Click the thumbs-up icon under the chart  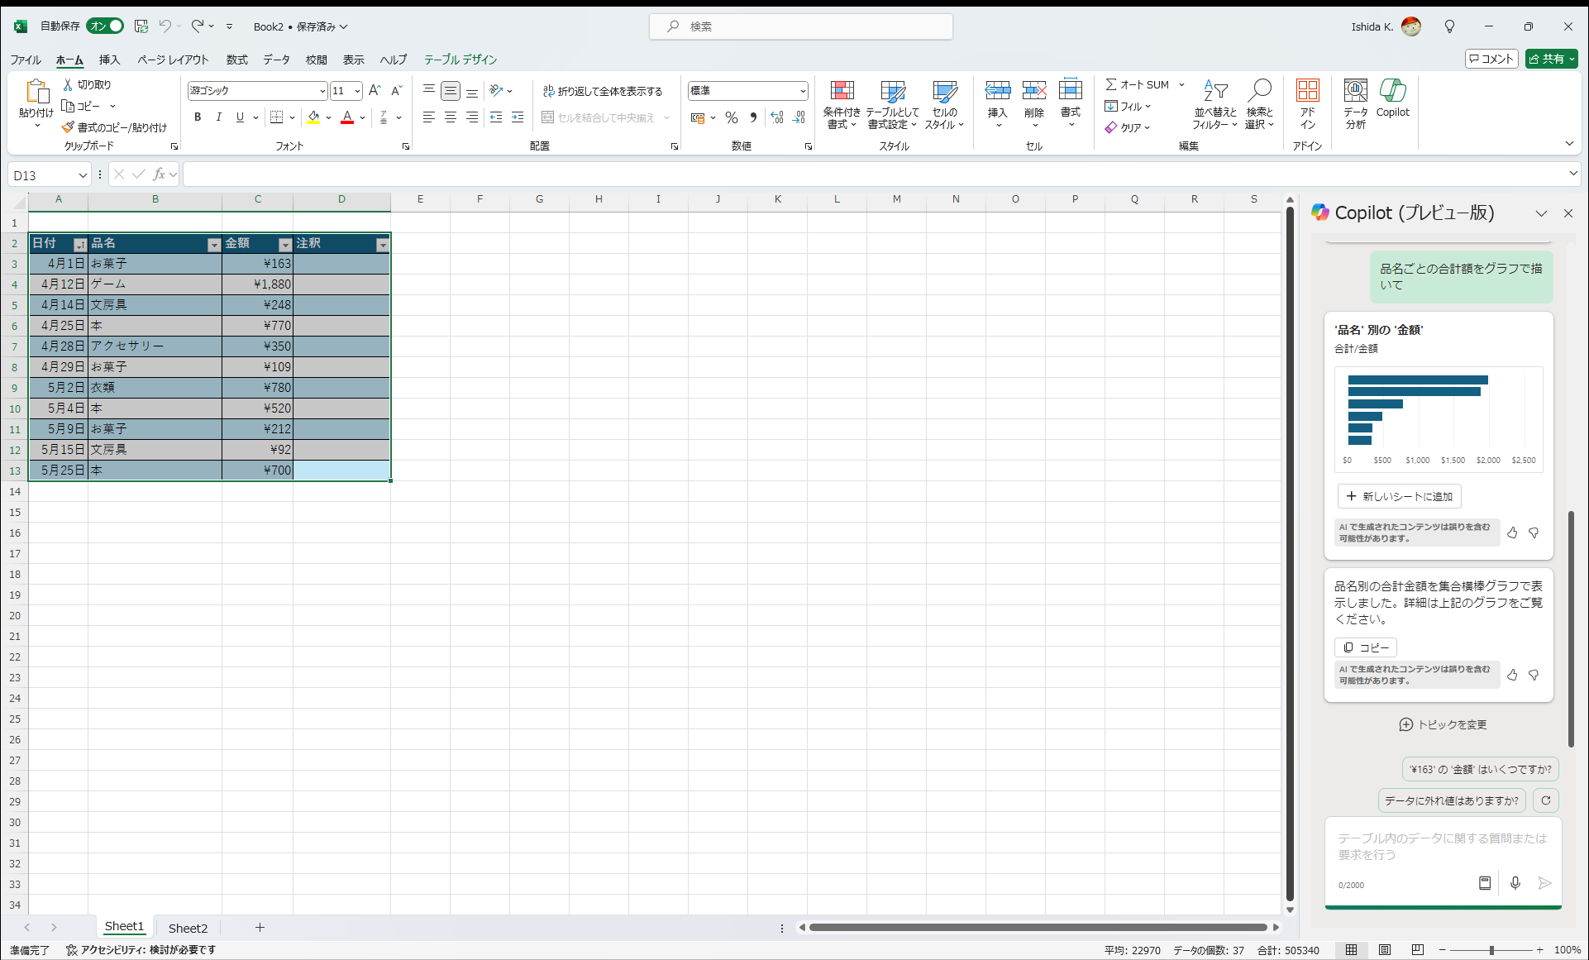click(1512, 533)
